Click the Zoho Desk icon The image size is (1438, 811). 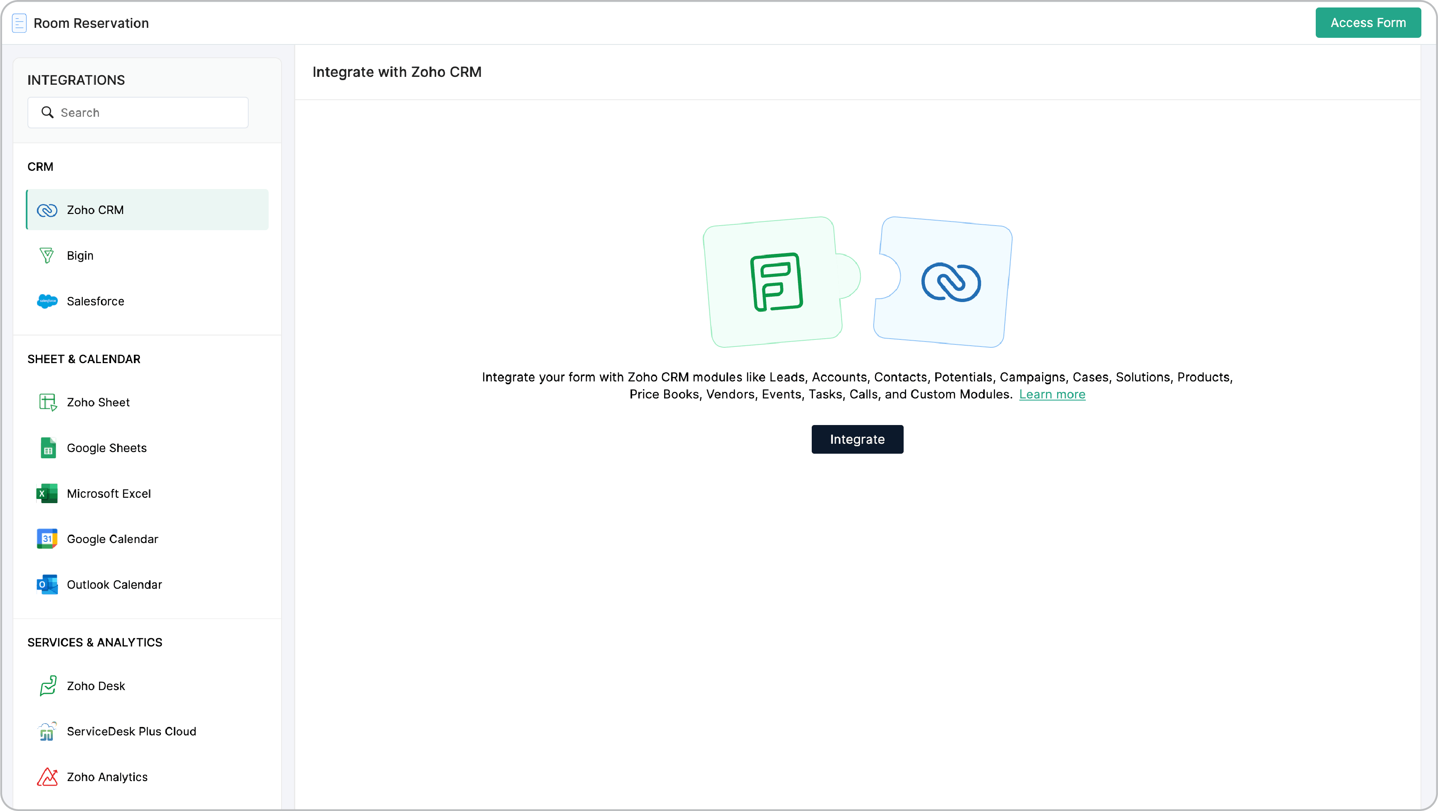[x=48, y=686]
